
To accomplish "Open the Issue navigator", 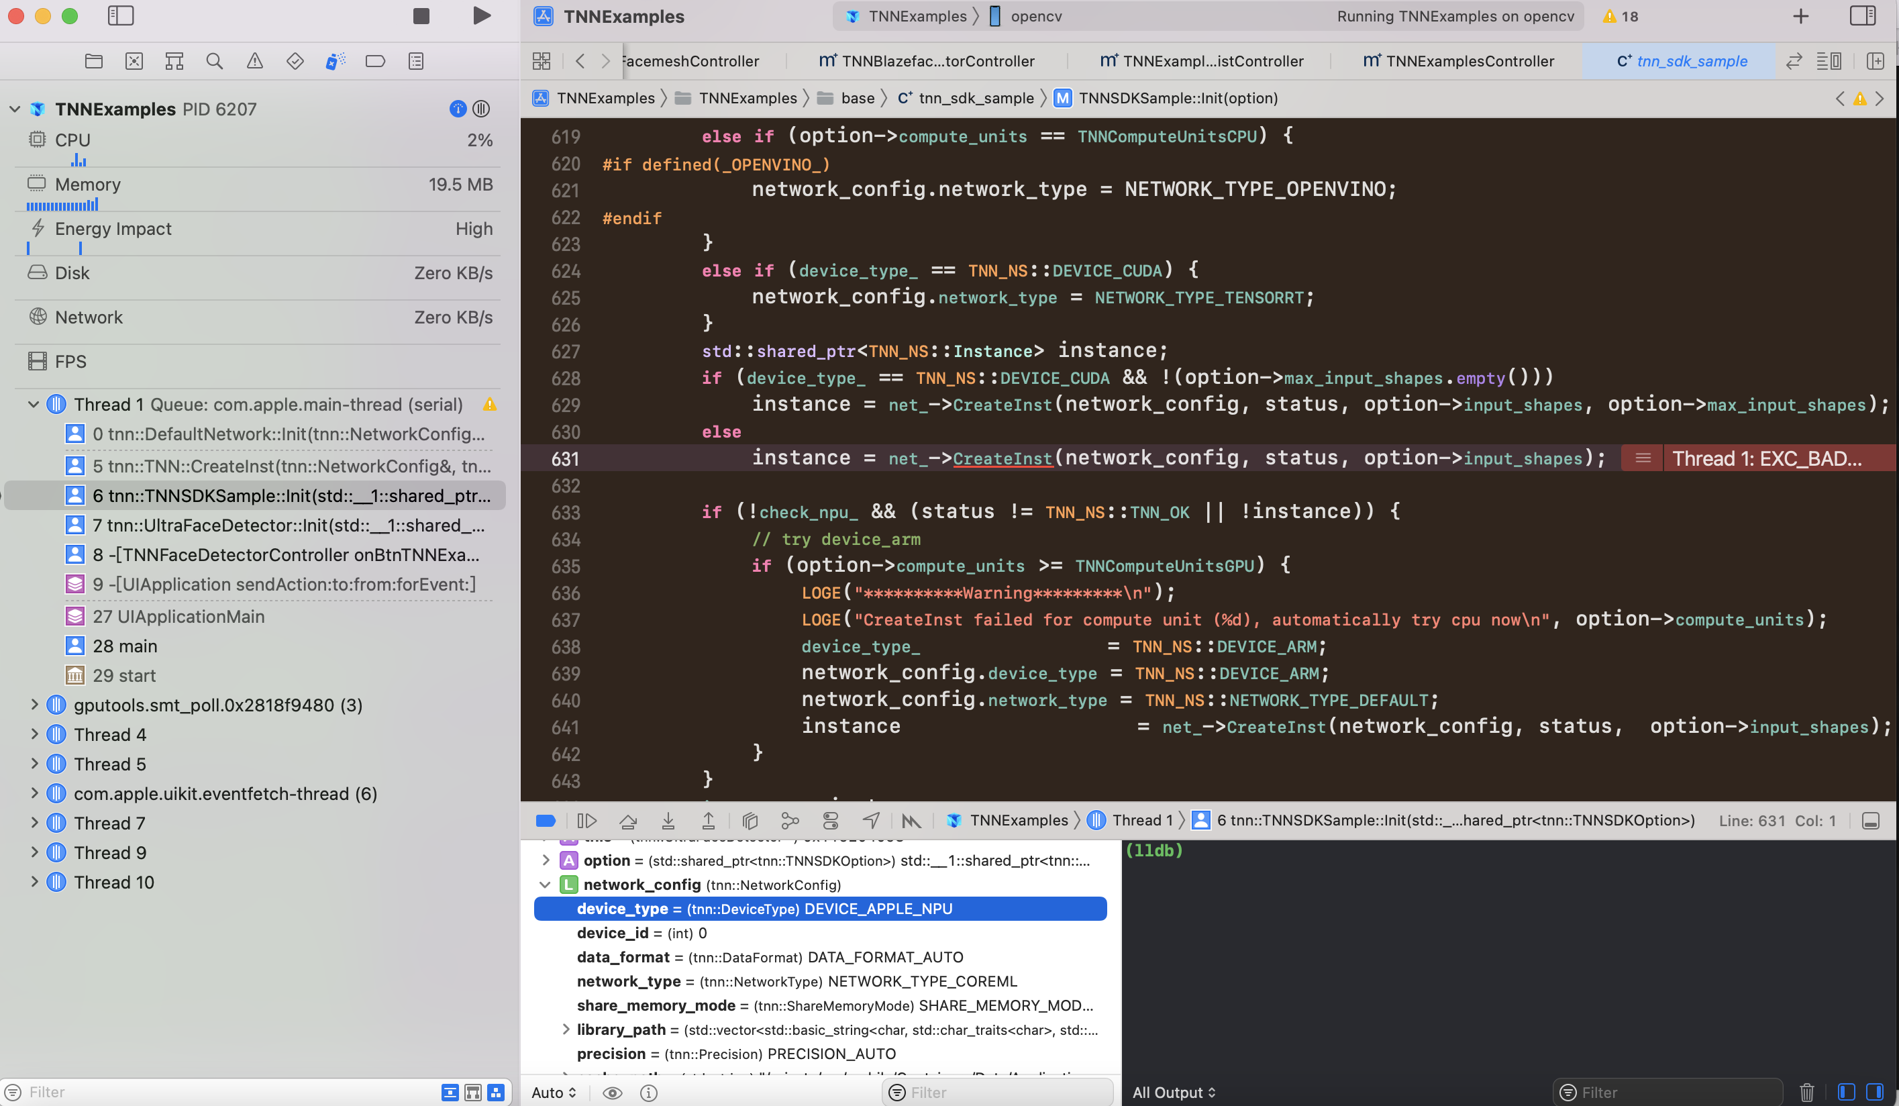I will pyautogui.click(x=255, y=61).
